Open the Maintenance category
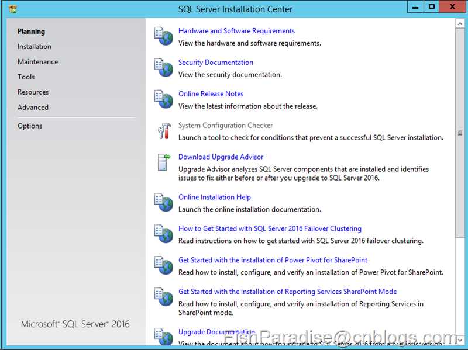 click(x=38, y=62)
